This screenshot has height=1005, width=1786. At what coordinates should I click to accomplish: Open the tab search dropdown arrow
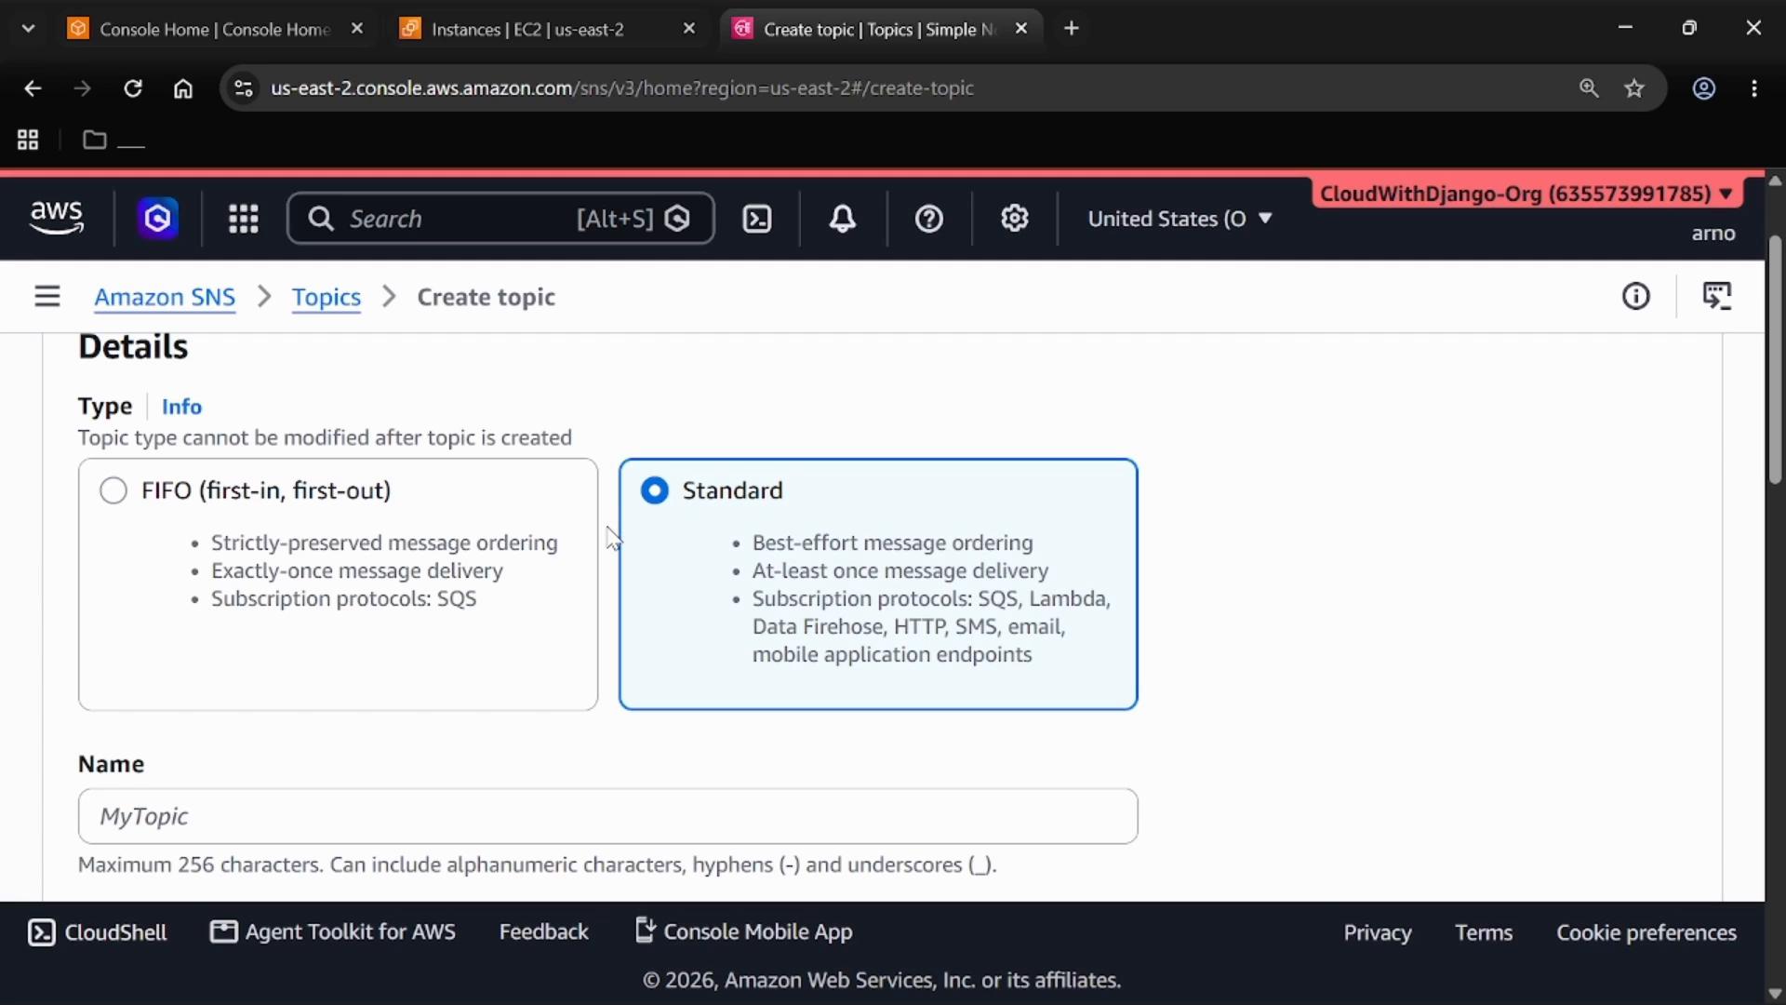point(28,29)
